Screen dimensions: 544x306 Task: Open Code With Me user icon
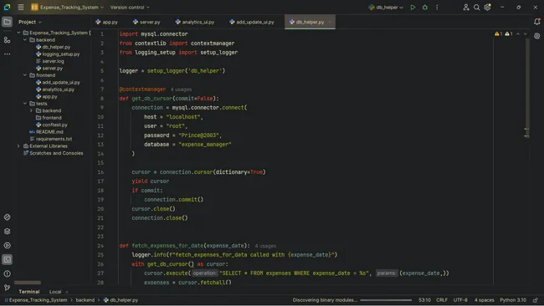(x=466, y=7)
